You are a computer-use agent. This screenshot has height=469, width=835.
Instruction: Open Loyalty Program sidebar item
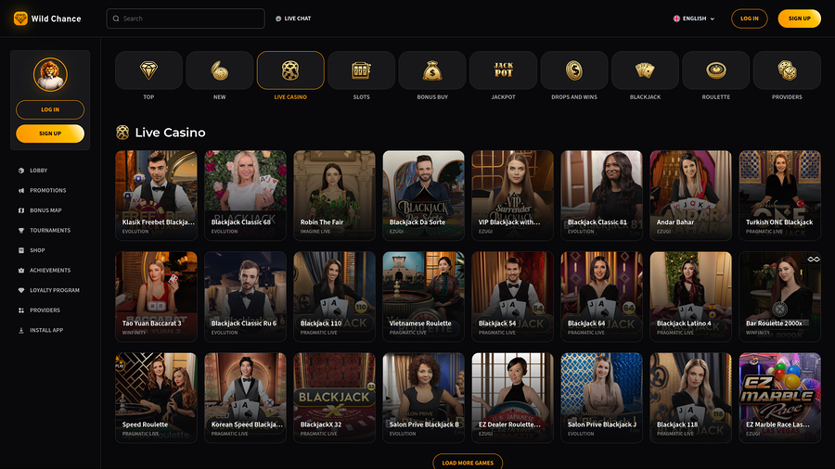(55, 290)
